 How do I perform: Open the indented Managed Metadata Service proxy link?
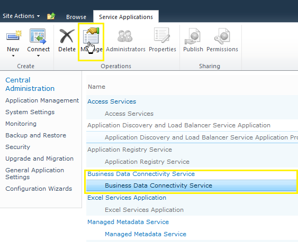(146, 234)
